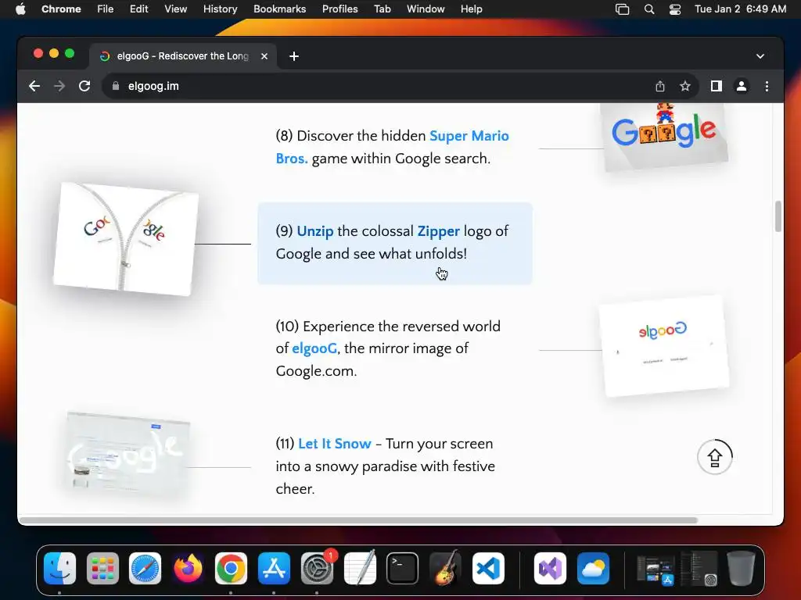Open the Chrome application menu
This screenshot has width=801, height=600.
[x=61, y=9]
